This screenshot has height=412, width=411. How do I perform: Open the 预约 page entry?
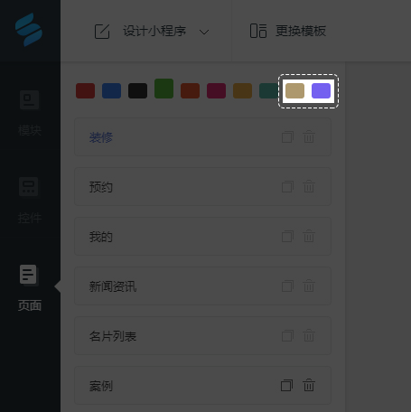[x=202, y=187]
